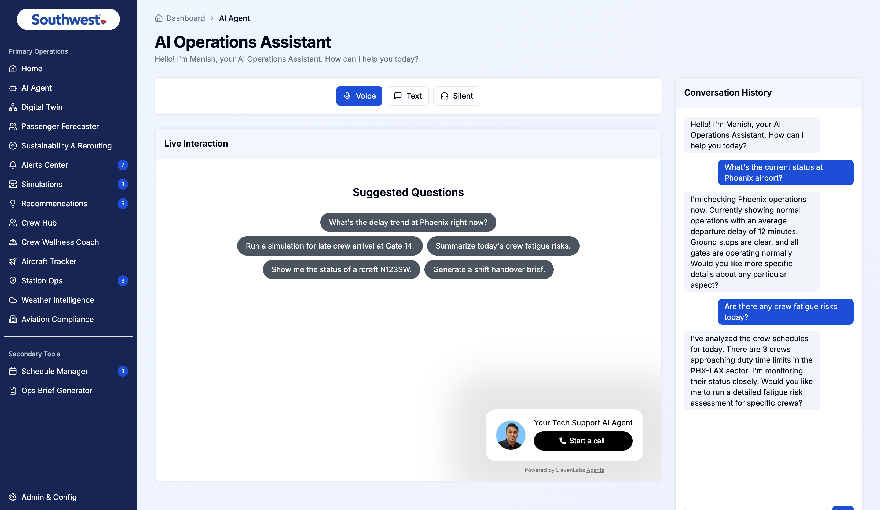Click the Station Ops badge showing 3
The height and width of the screenshot is (510, 880).
pyautogui.click(x=123, y=281)
